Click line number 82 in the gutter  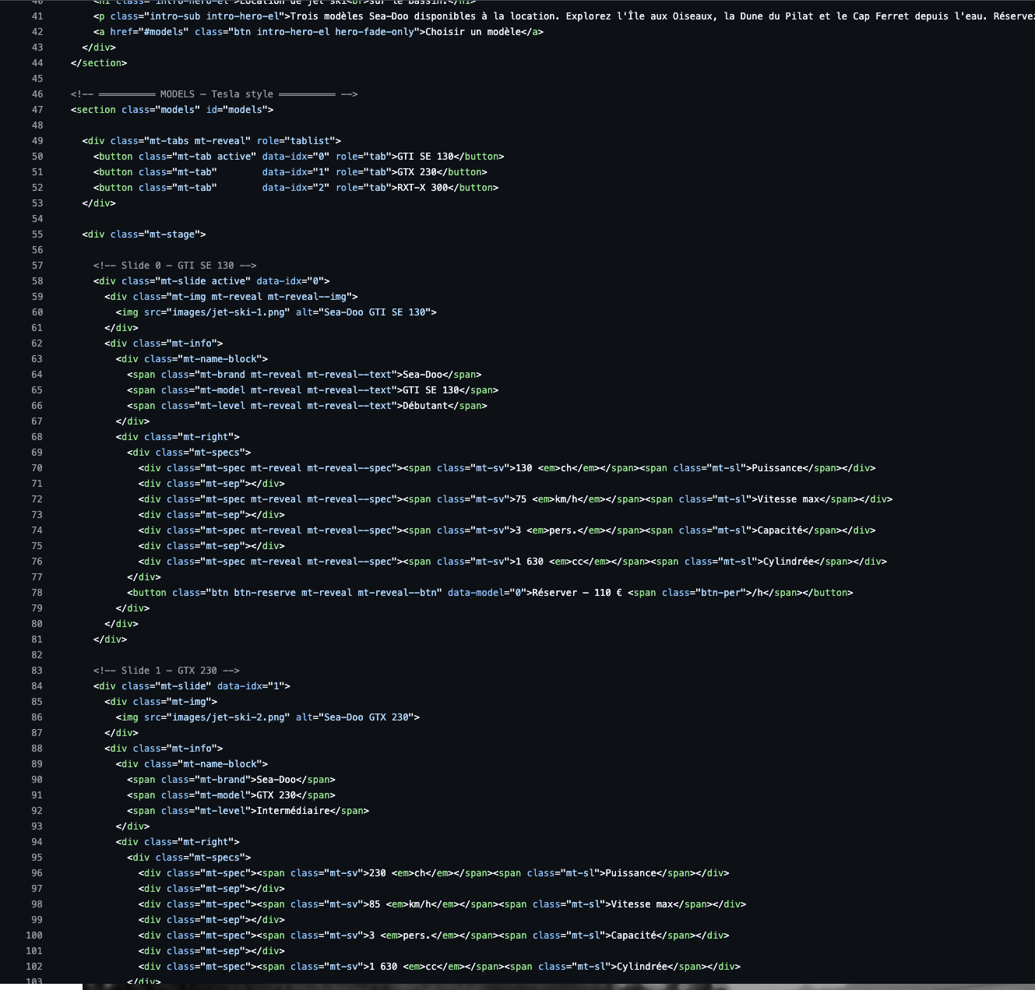pyautogui.click(x=37, y=655)
